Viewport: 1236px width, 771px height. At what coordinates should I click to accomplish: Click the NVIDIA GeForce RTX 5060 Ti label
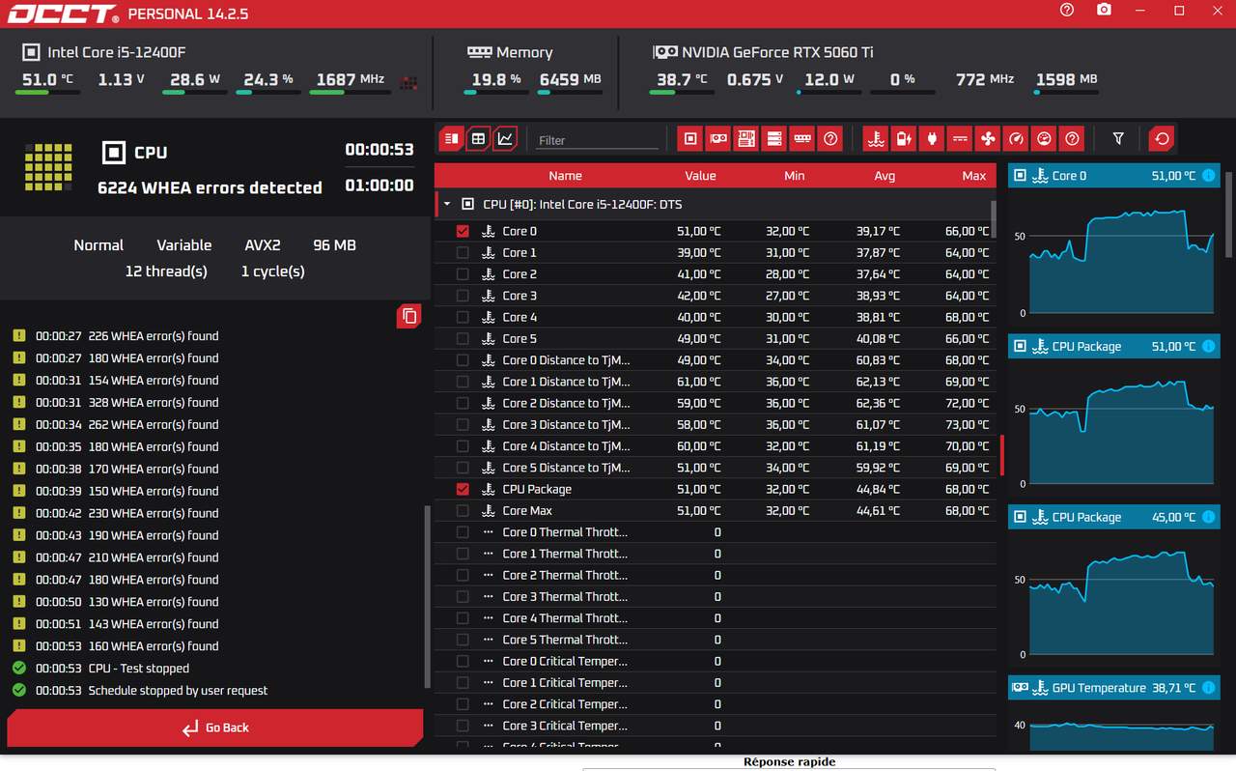(x=777, y=52)
